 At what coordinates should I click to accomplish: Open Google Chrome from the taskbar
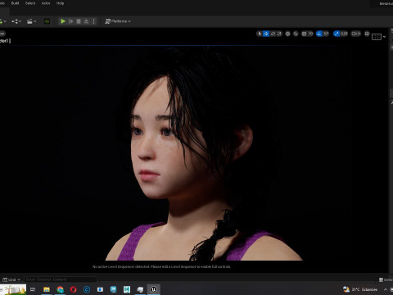click(60, 289)
